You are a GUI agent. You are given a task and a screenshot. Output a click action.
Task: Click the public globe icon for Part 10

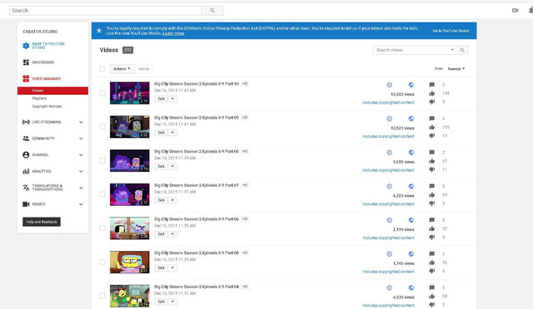(411, 85)
